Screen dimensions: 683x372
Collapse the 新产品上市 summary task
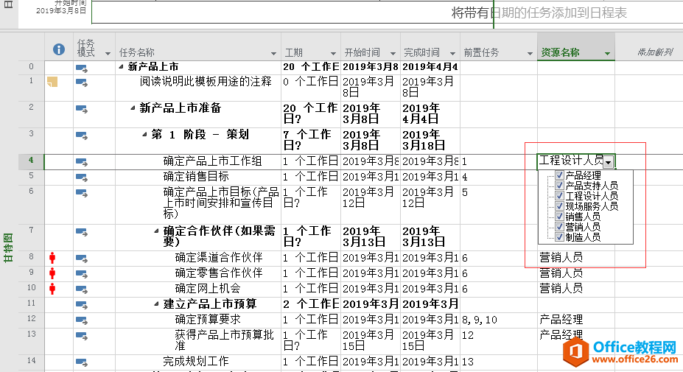coord(121,66)
